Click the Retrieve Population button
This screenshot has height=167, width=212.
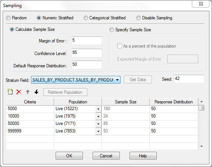pyautogui.click(x=65, y=92)
